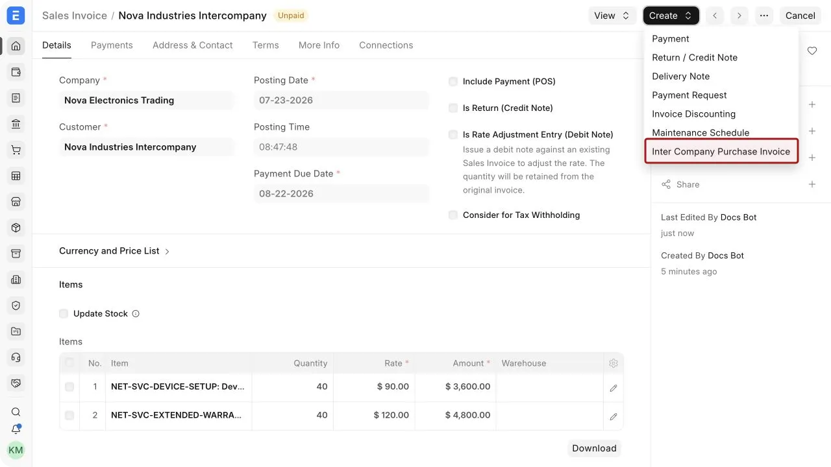This screenshot has height=467, width=831.
Task: Enable Consider for Tax Withholding
Action: (x=453, y=215)
